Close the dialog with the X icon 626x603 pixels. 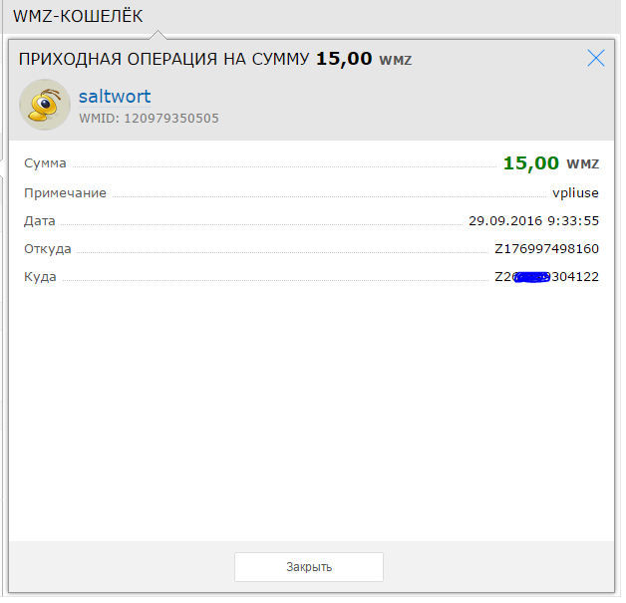(596, 58)
